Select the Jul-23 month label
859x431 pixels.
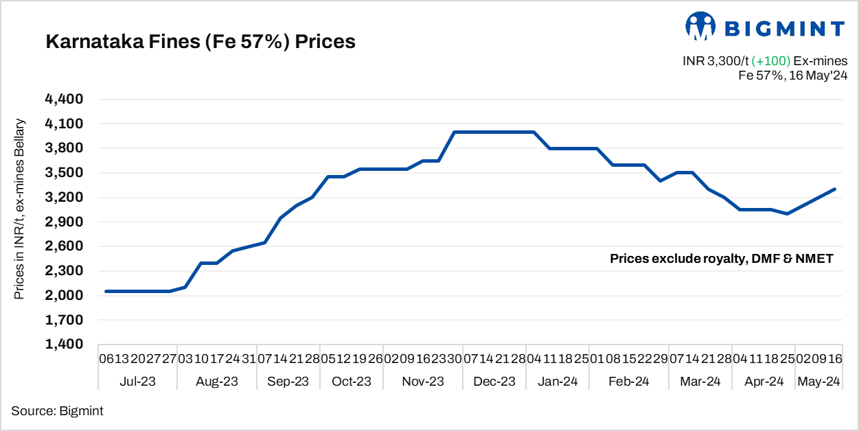click(x=137, y=382)
